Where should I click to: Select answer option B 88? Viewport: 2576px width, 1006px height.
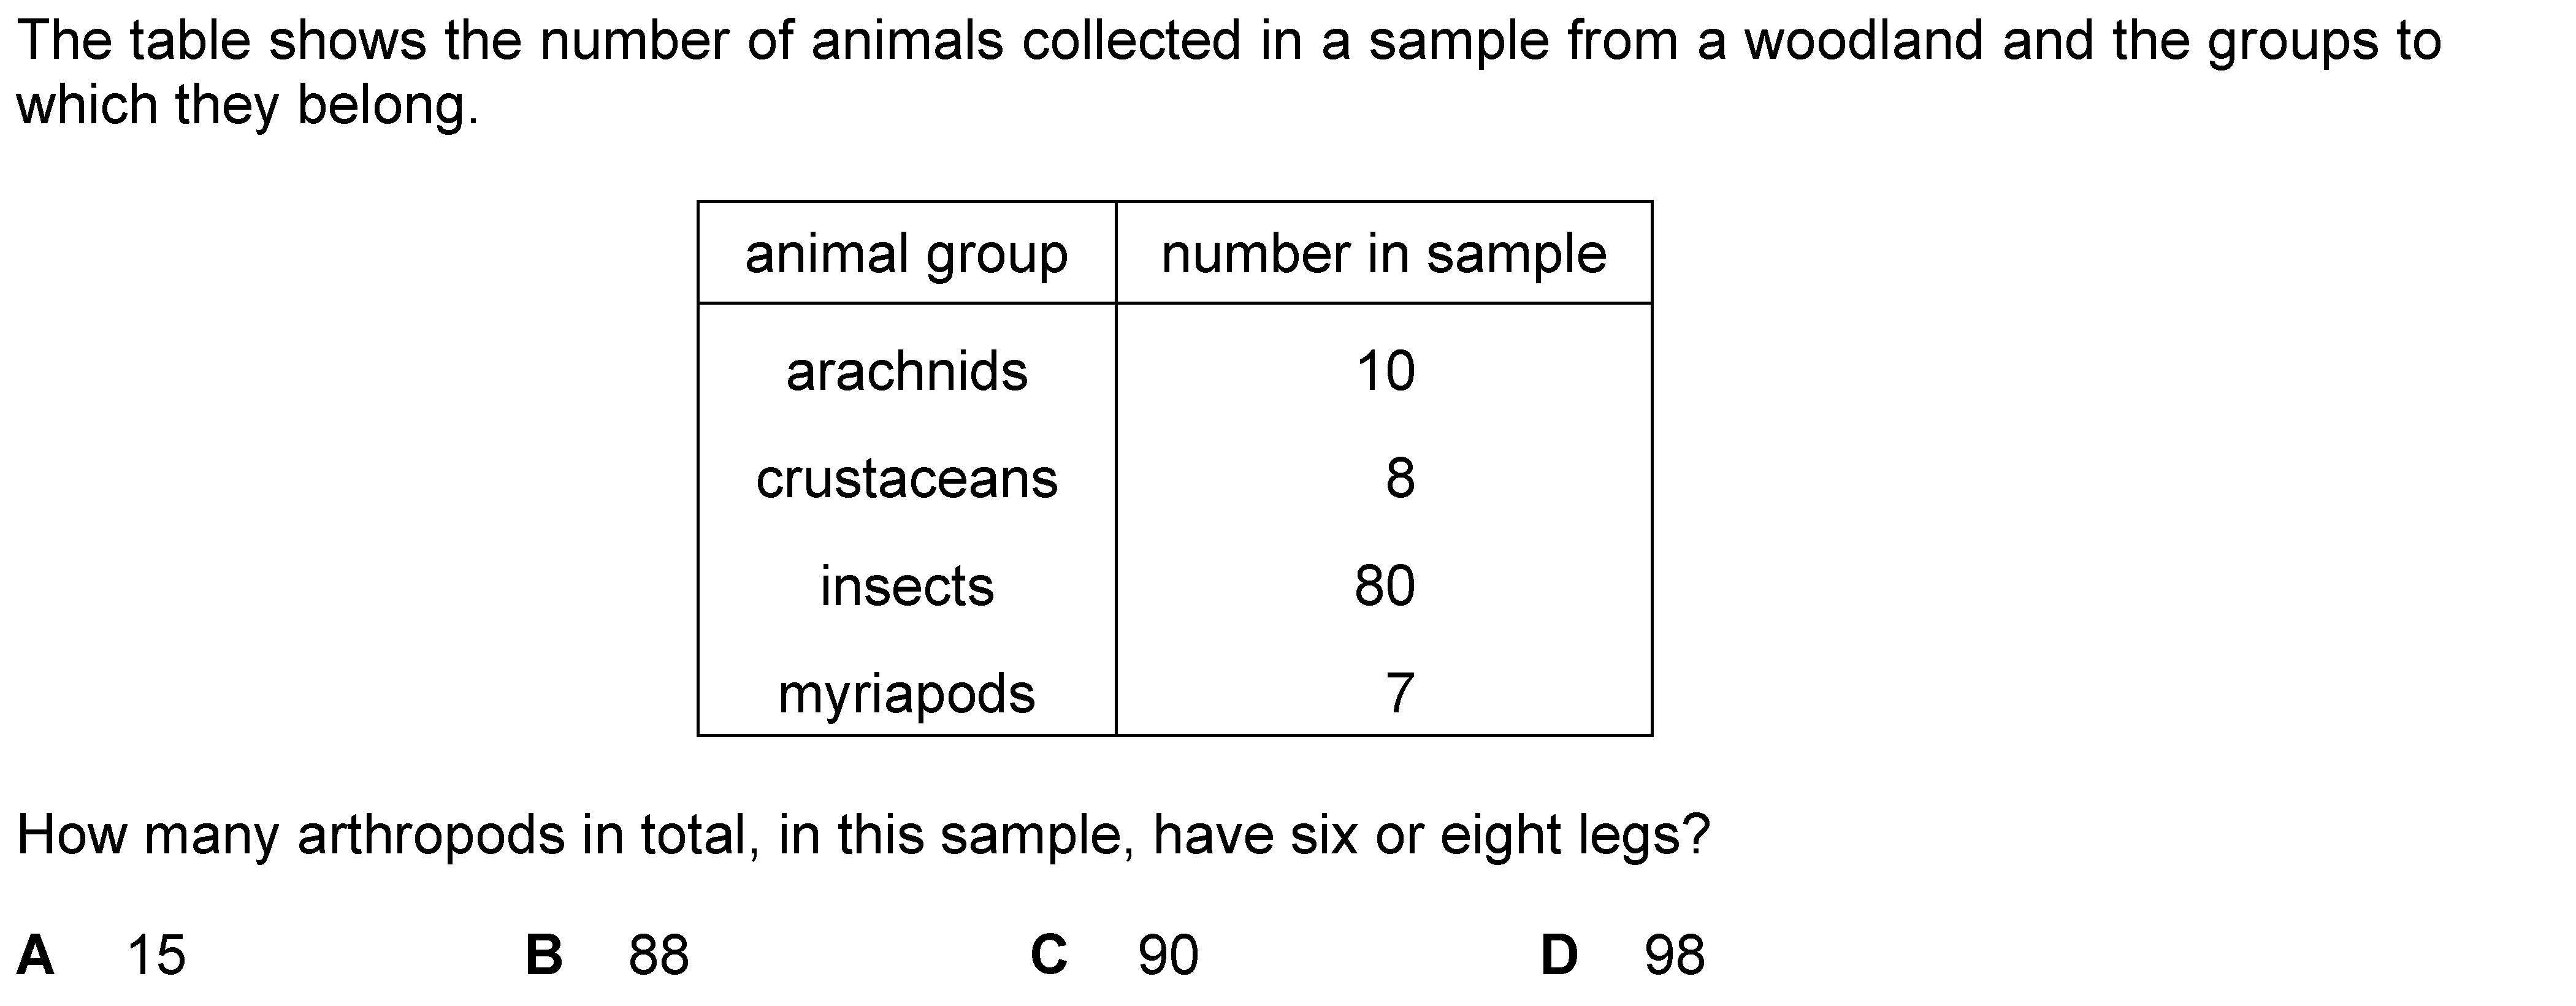point(607,955)
